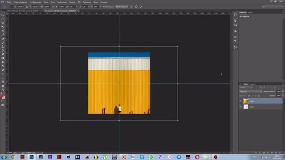
Task: Select the Brush tool
Action: point(3,43)
